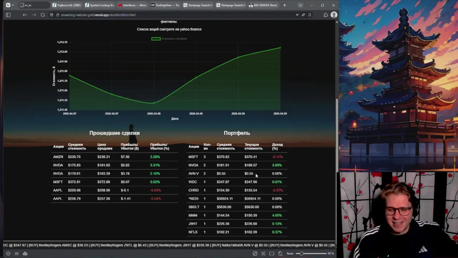Screen dimensions: 458x258
Task: Click the Доход (%) column header
Action: point(277,147)
